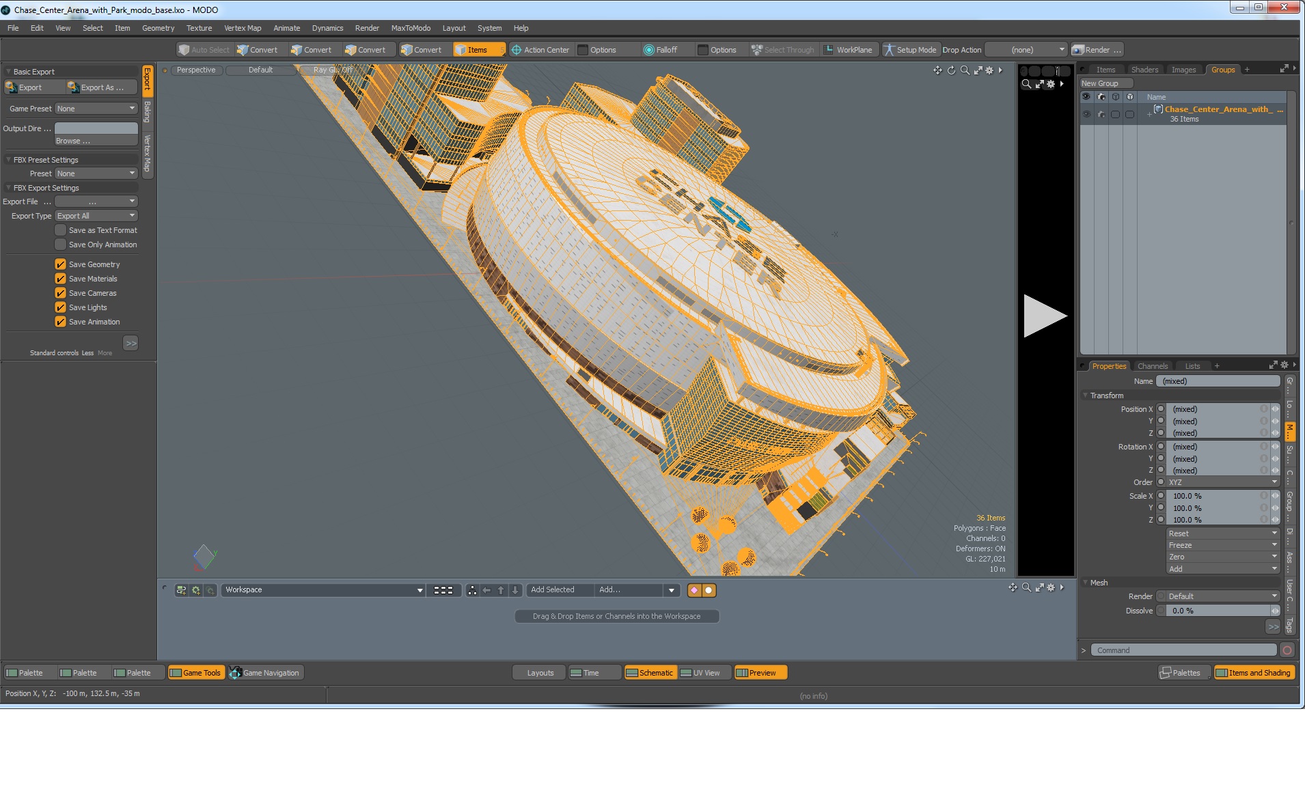
Task: Click the schematic add node icon
Action: [x=181, y=590]
